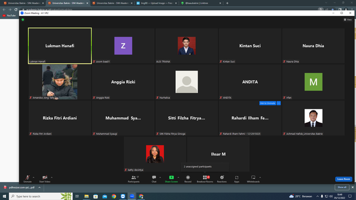
Task: Click Sitti Filzha Fitrya... name tile
Action: point(187,118)
